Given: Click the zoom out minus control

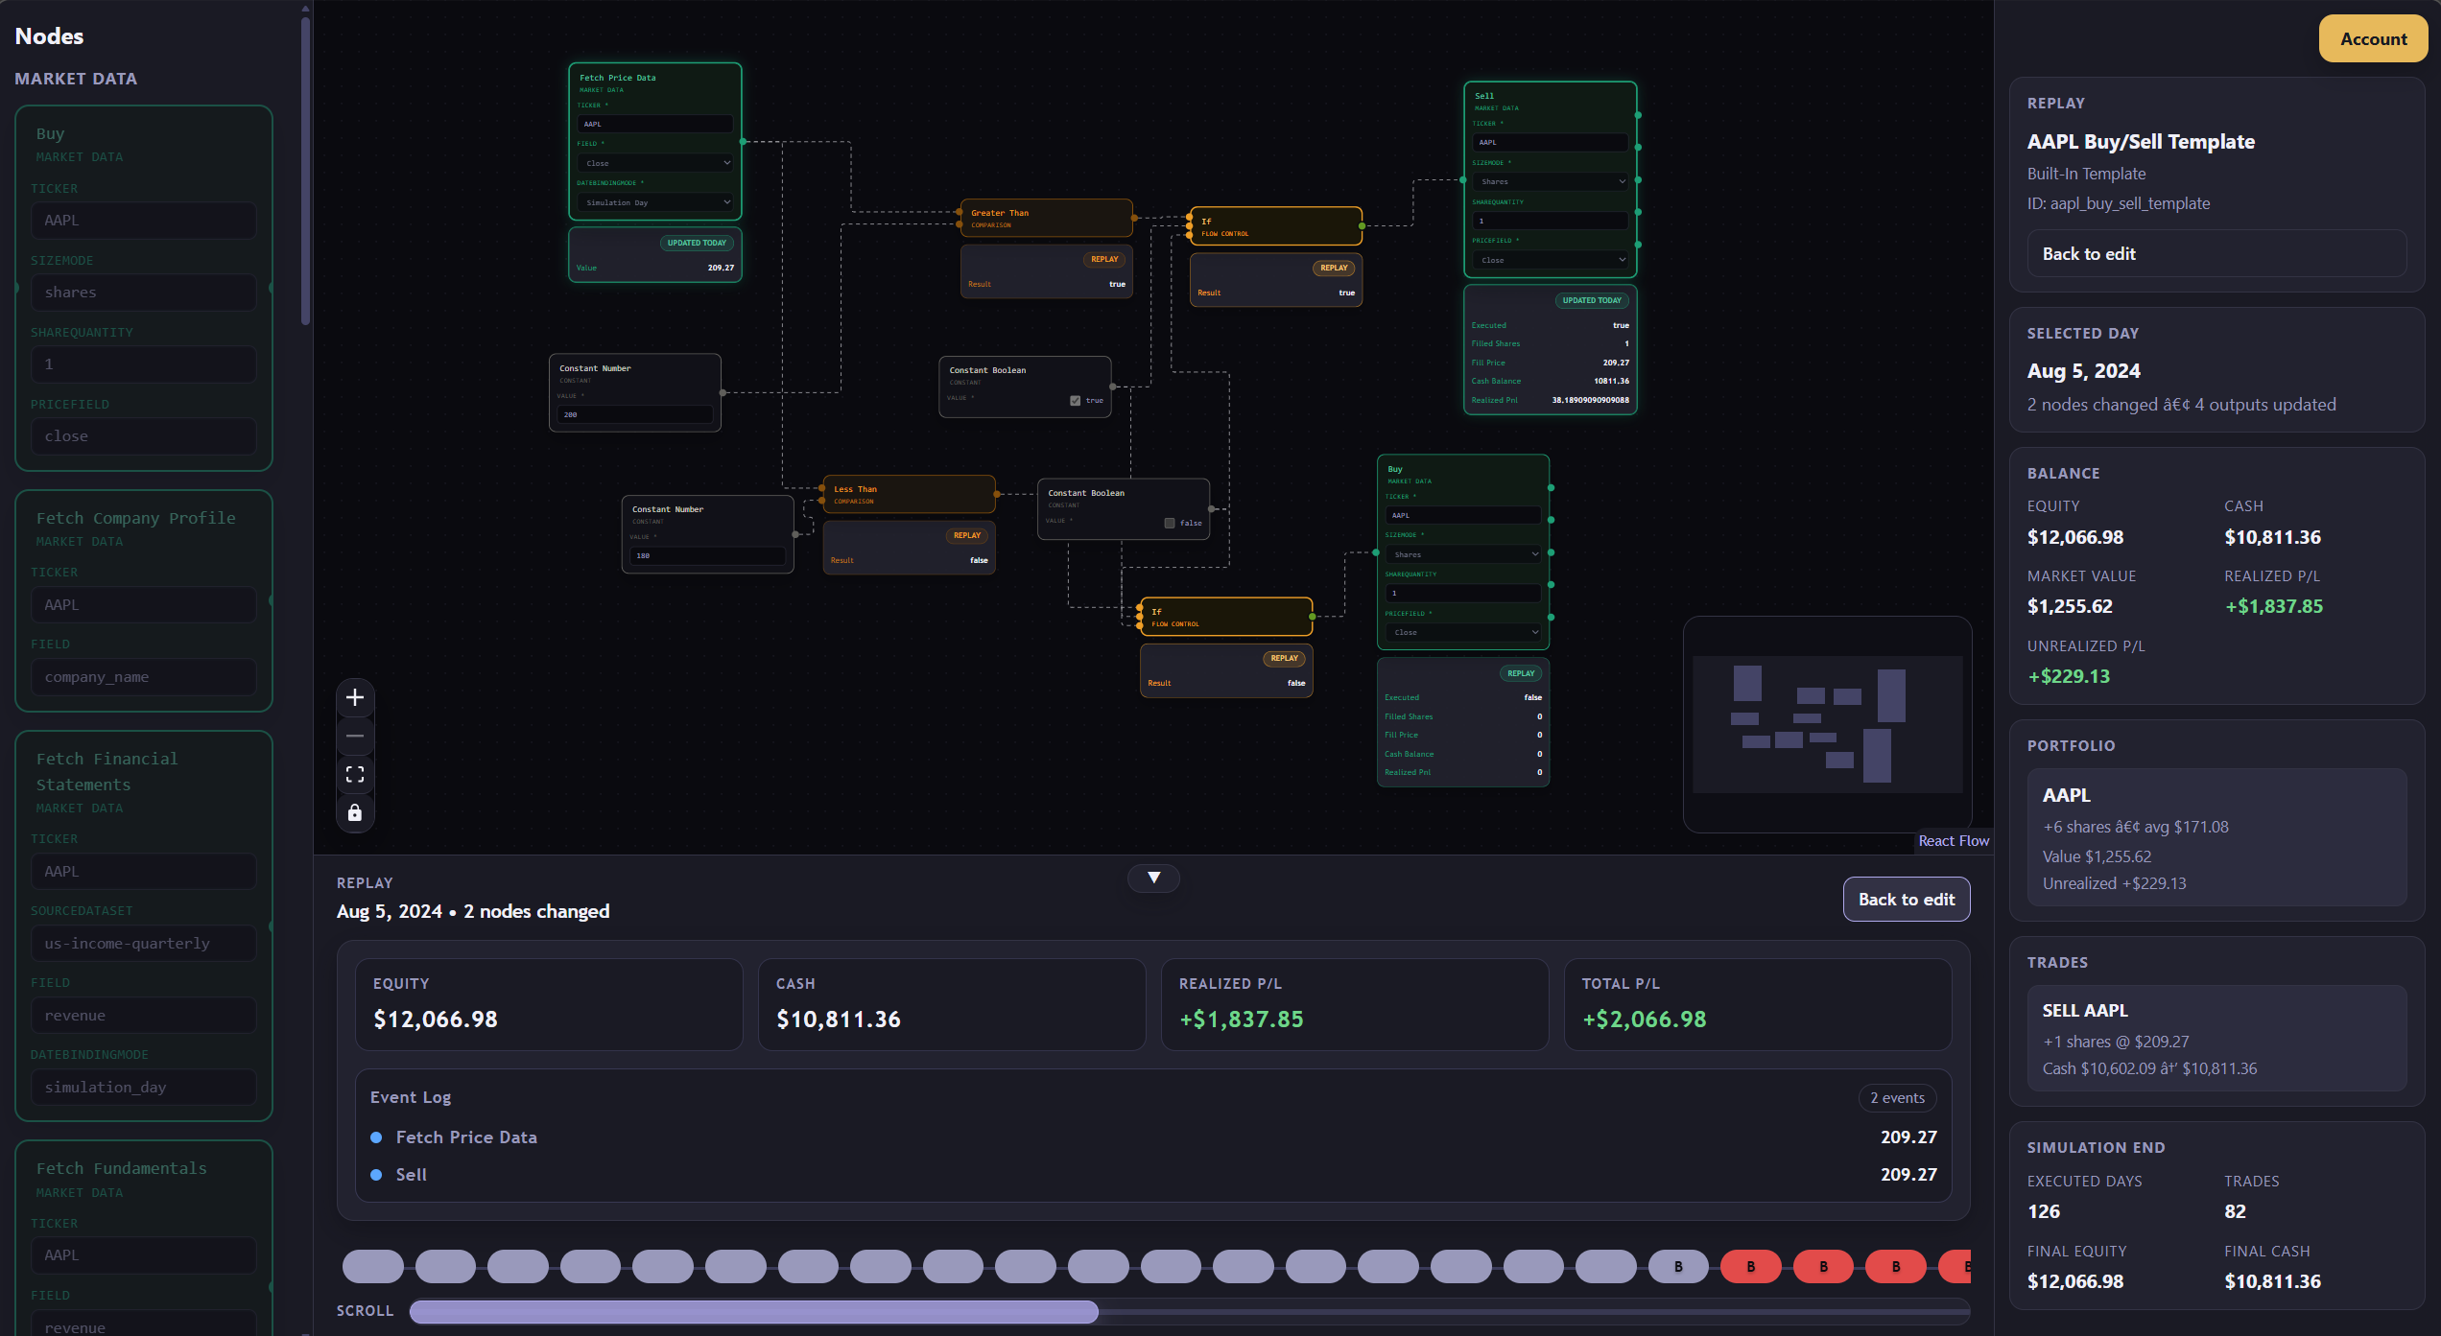Looking at the screenshot, I should click(x=355, y=736).
